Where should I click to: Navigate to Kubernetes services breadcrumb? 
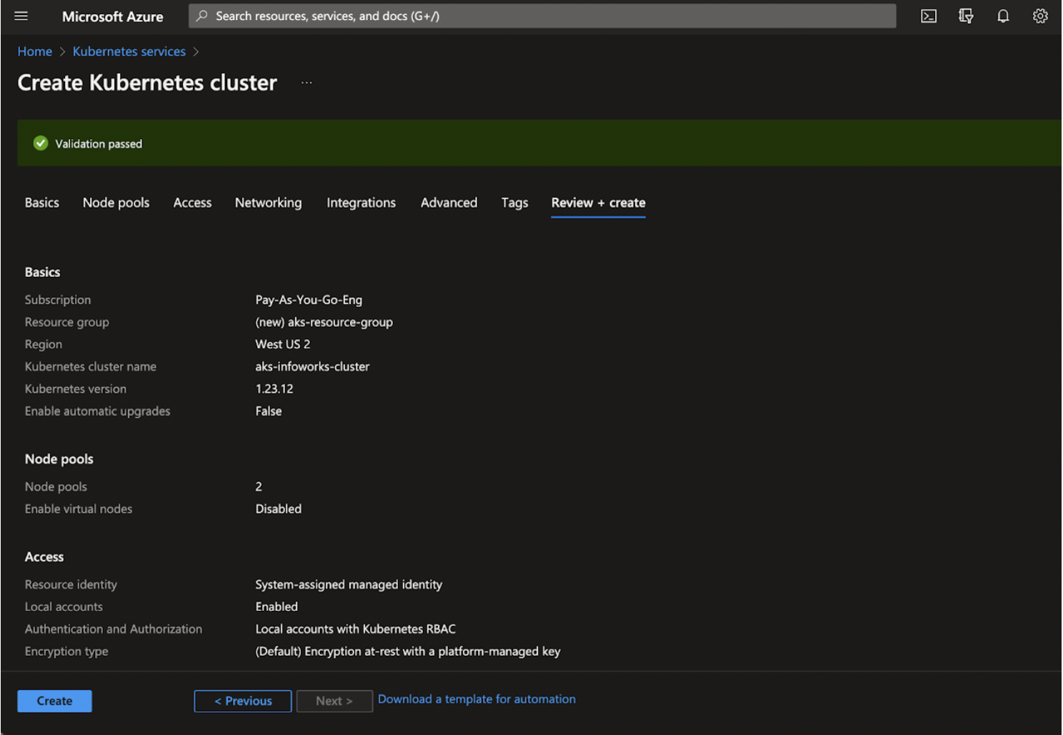coord(129,51)
